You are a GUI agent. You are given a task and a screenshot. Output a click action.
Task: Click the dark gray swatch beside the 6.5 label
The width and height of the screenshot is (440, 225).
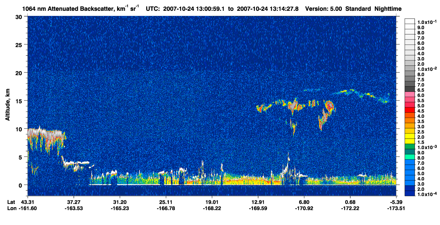pos(410,89)
